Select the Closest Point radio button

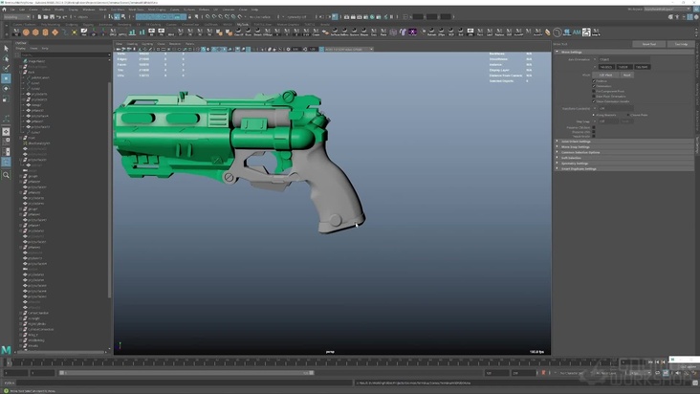coord(628,115)
